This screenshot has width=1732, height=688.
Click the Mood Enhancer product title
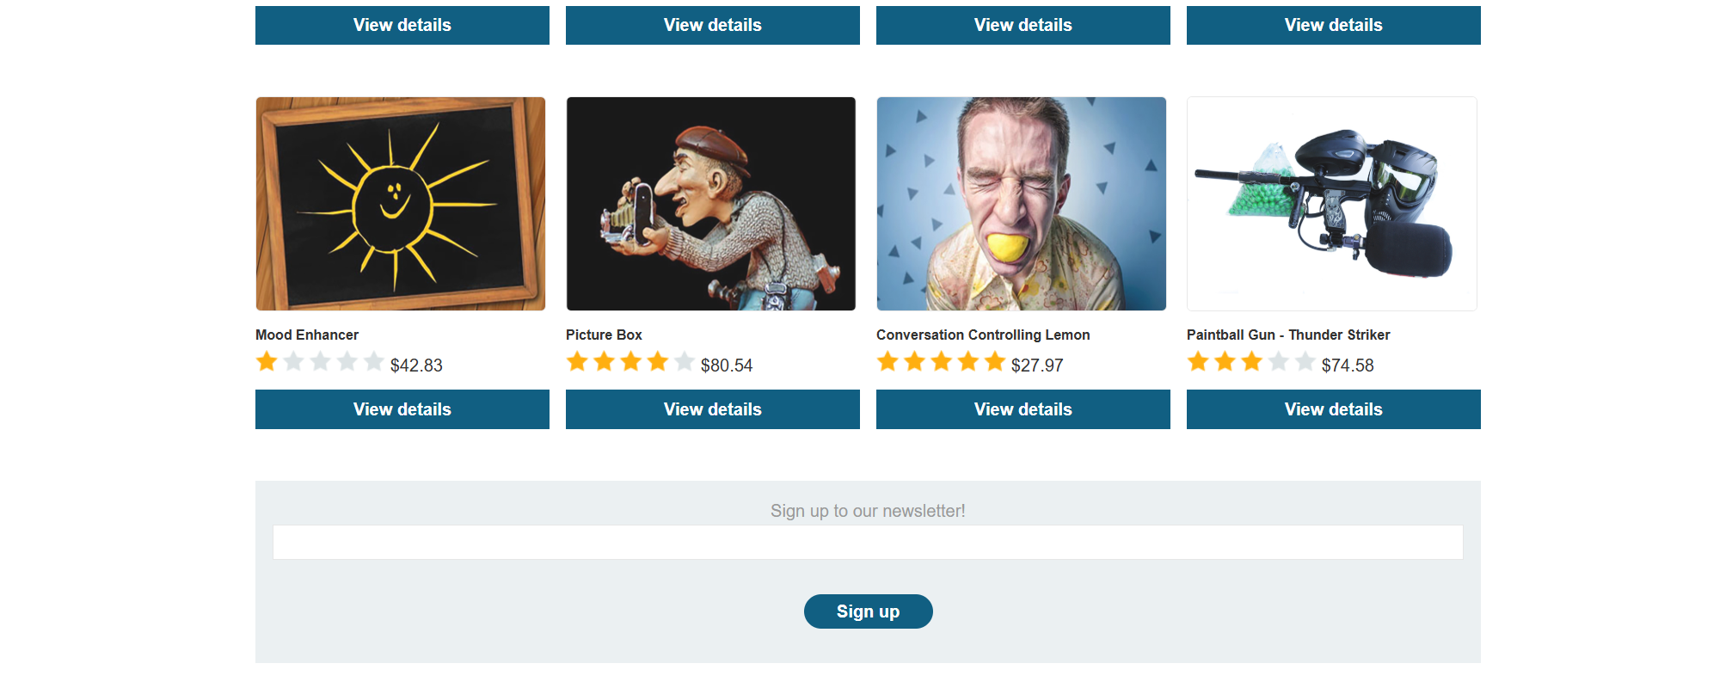(307, 335)
